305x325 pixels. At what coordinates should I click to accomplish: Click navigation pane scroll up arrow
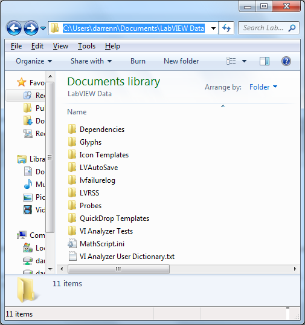tap(50, 76)
